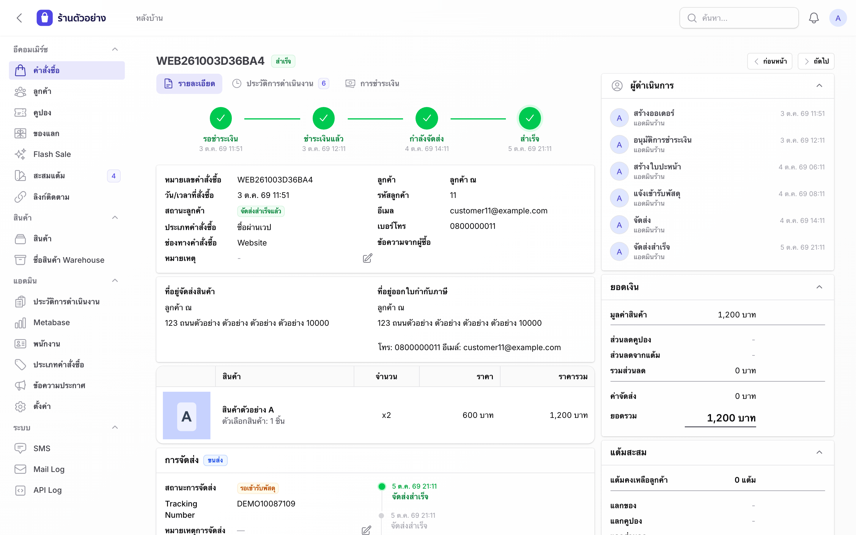Switch to การชำระเงิน tab
Screen dimensions: 856x535
click(372, 84)
